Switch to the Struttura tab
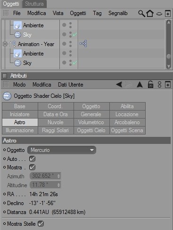 tap(34, 4)
